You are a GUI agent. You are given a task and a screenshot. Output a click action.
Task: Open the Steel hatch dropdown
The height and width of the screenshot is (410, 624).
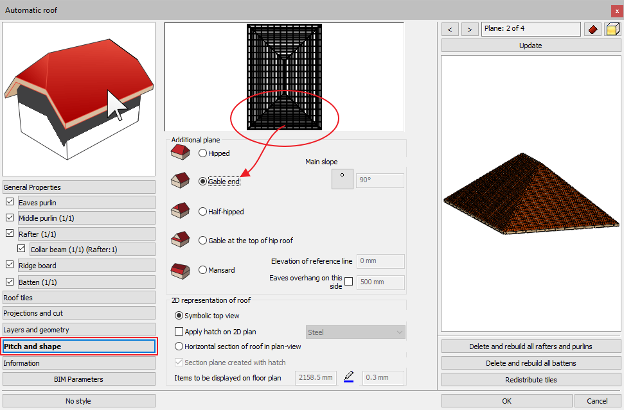coord(355,332)
